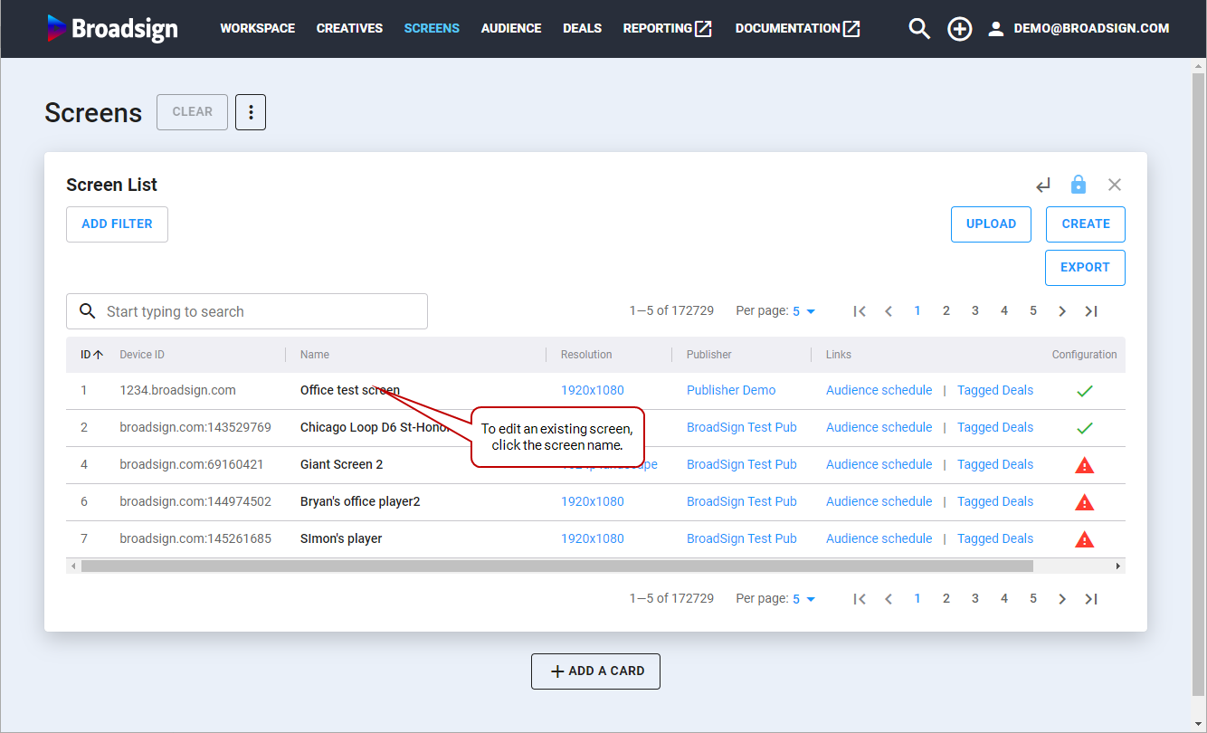Viewport: 1207px width, 733px height.
Task: Open Simon's player screen
Action: point(341,539)
